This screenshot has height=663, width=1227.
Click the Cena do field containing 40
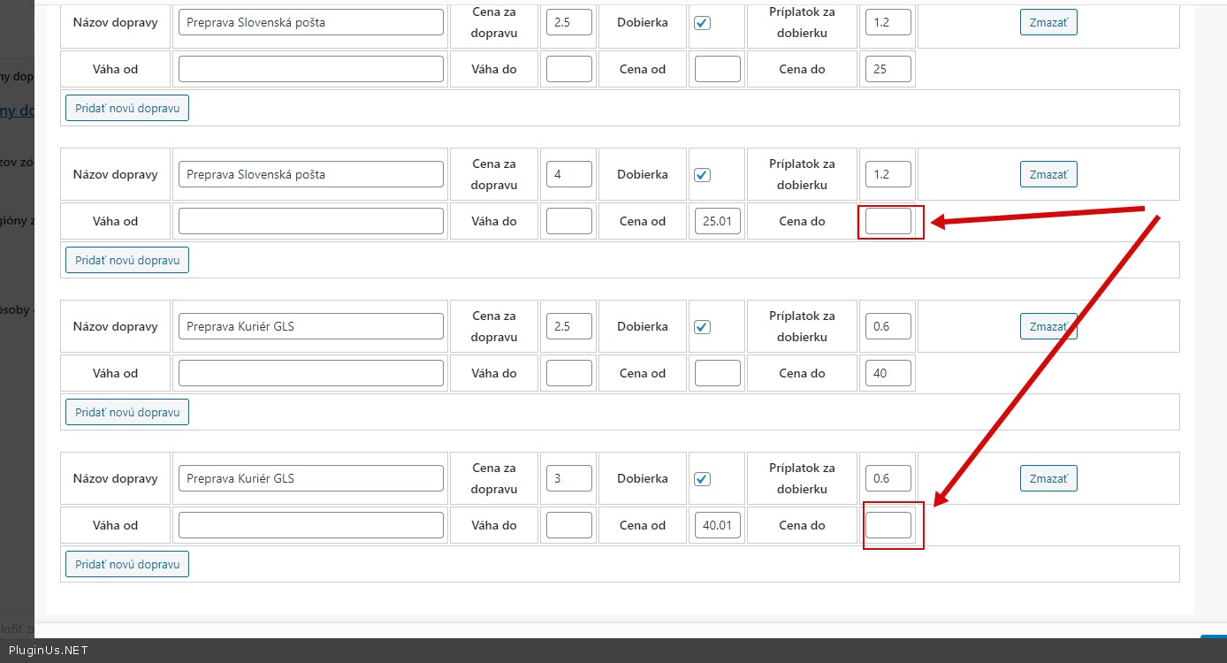pyautogui.click(x=888, y=373)
